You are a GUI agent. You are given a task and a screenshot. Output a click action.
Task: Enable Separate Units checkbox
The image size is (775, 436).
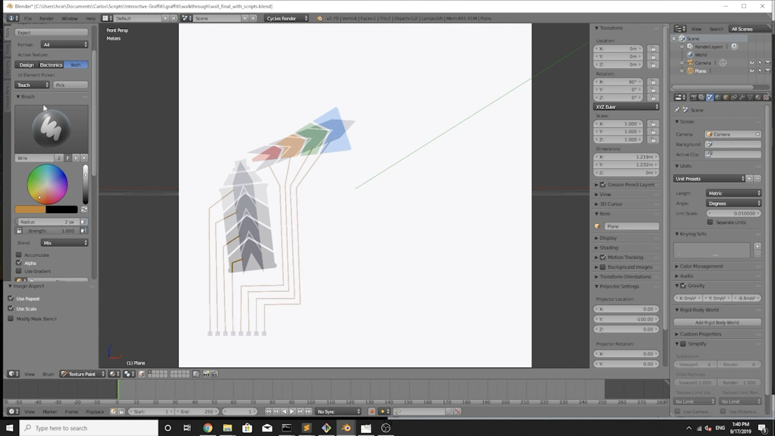pos(710,222)
